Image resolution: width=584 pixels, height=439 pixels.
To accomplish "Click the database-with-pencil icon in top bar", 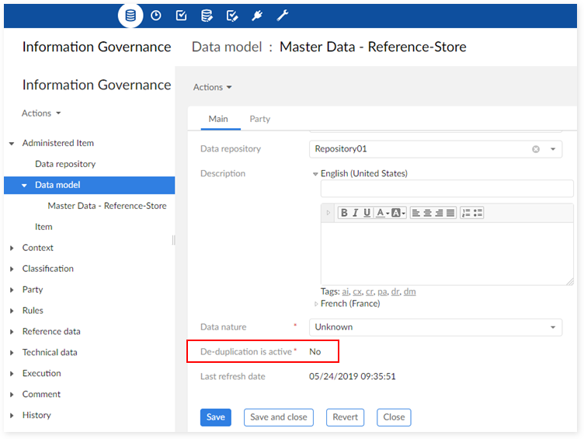I will tap(207, 15).
